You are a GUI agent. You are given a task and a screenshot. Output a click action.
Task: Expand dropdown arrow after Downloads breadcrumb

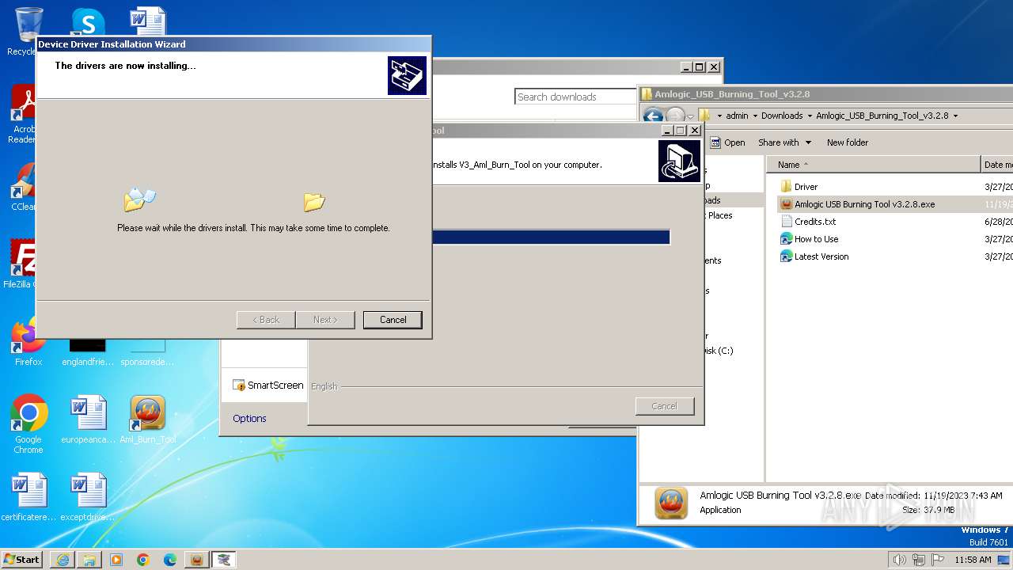810,116
